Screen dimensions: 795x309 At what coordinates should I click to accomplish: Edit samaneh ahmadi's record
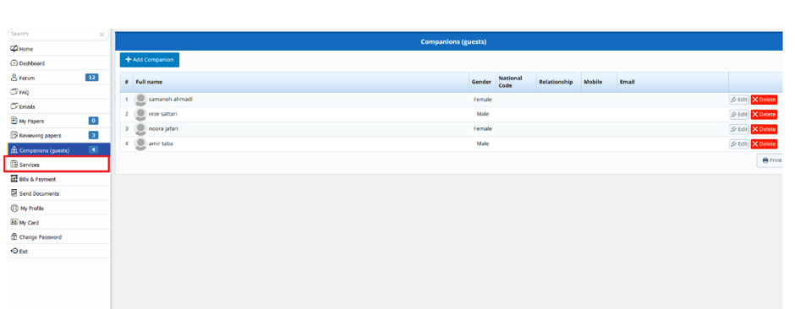click(739, 100)
